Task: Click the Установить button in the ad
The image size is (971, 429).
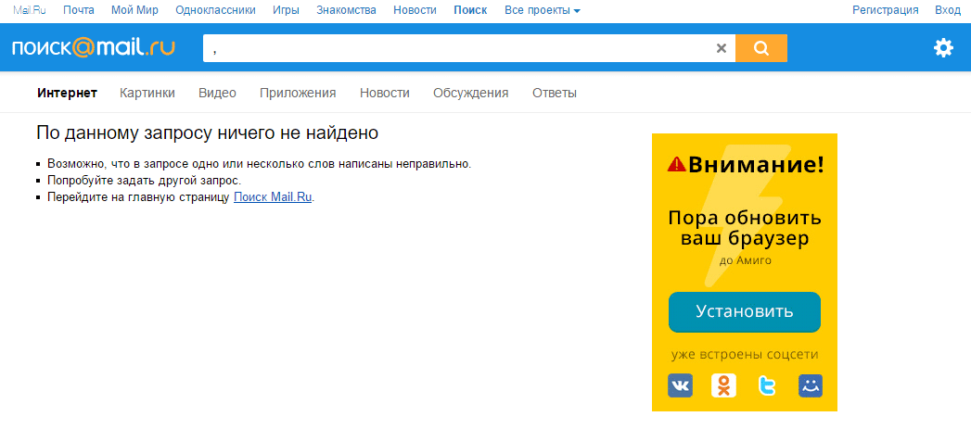Action: tap(745, 311)
